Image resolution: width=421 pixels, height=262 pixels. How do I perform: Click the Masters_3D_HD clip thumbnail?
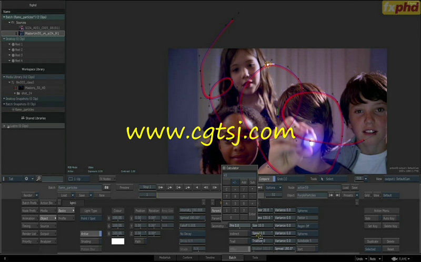(x=21, y=88)
